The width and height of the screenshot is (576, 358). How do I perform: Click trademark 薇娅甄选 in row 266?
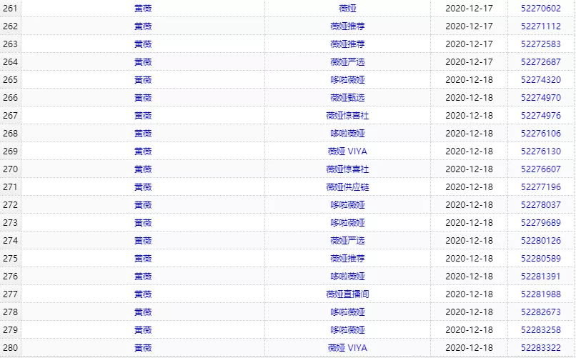[347, 98]
